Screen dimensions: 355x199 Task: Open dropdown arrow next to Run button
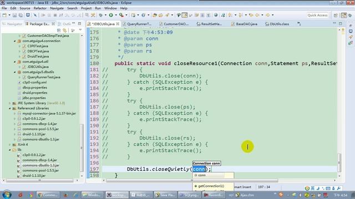point(116,15)
